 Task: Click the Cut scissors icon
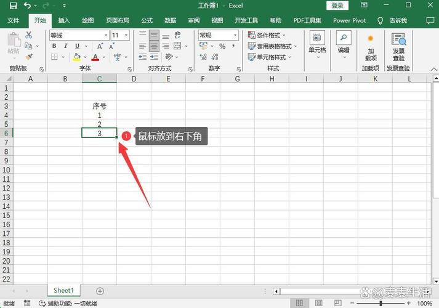(x=28, y=35)
